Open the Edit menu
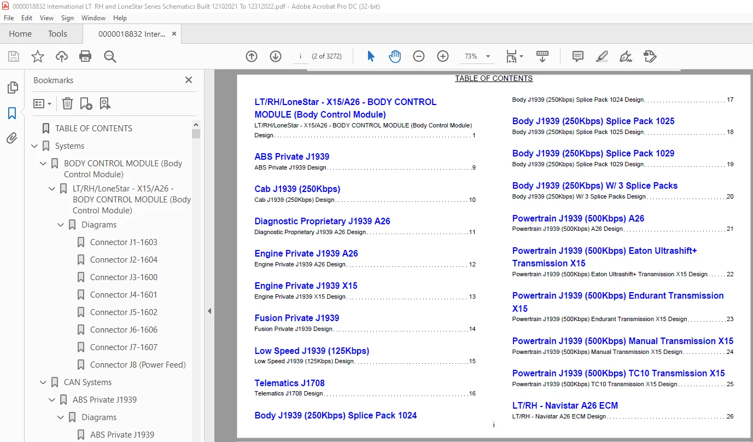This screenshot has width=753, height=442. coord(27,18)
